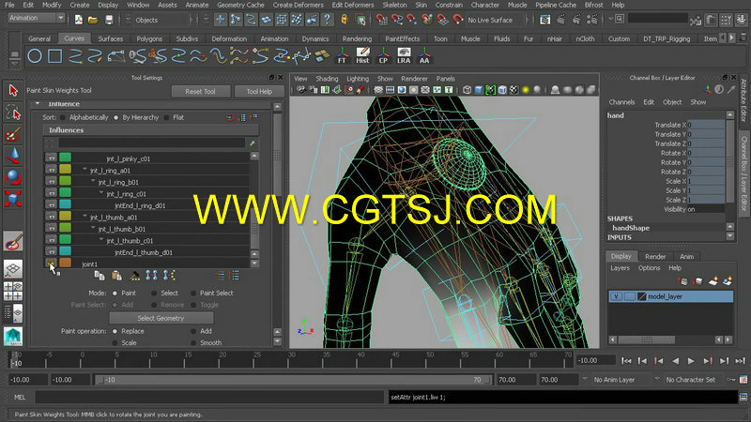
Task: Open No Anim Layer dropdown
Action: [x=585, y=379]
